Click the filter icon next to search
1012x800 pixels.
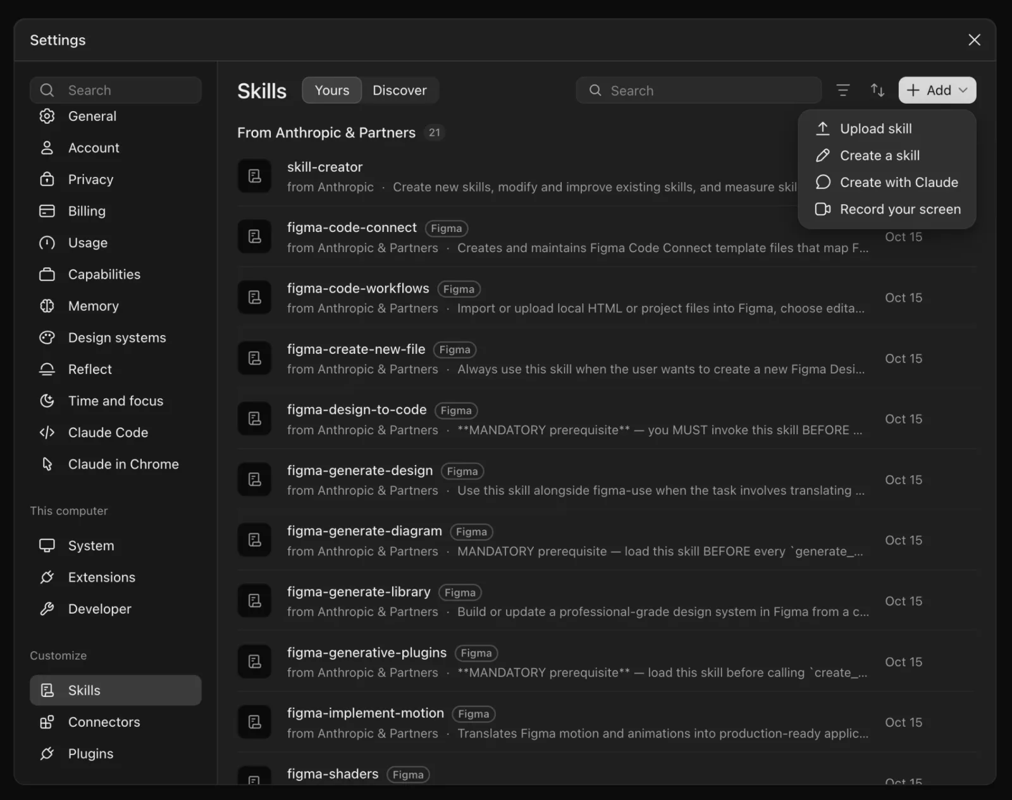pyautogui.click(x=842, y=90)
